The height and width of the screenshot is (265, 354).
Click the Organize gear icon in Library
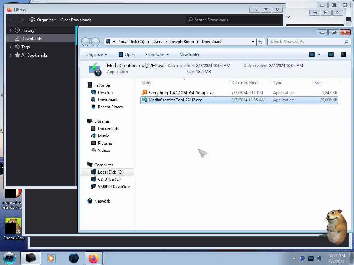coord(32,20)
